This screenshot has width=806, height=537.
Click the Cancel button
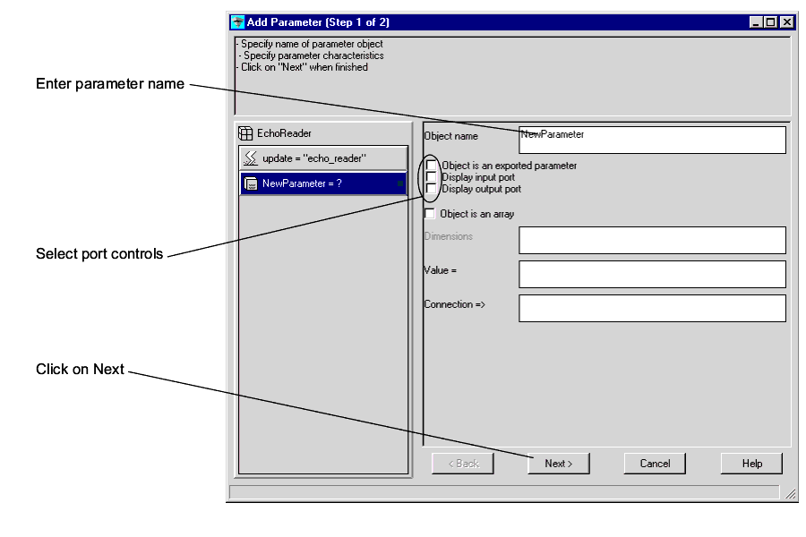point(655,463)
